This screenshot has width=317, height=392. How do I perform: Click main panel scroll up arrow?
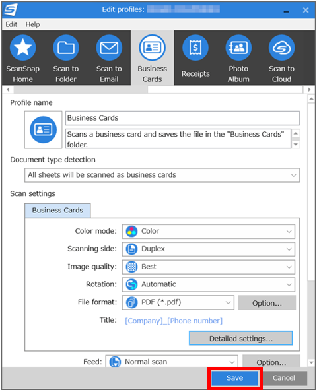311,99
